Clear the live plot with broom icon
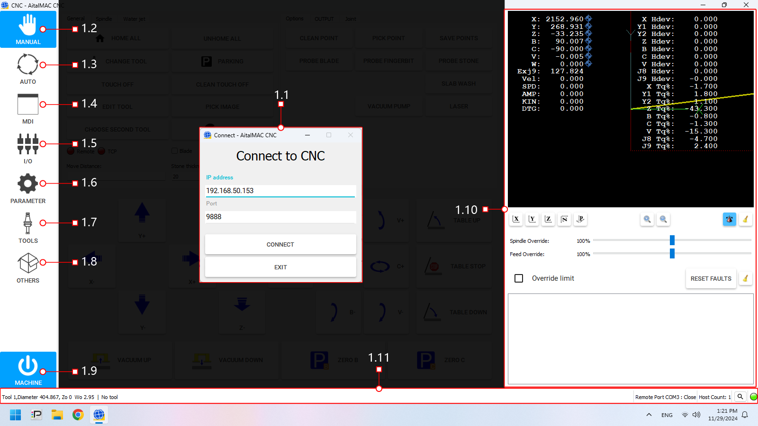Image resolution: width=758 pixels, height=426 pixels. (745, 219)
